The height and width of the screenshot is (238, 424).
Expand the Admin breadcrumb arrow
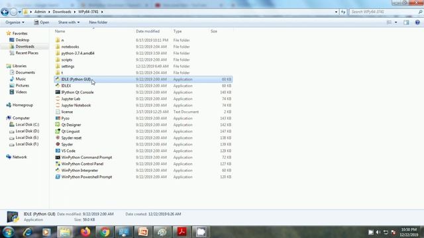tap(49, 12)
